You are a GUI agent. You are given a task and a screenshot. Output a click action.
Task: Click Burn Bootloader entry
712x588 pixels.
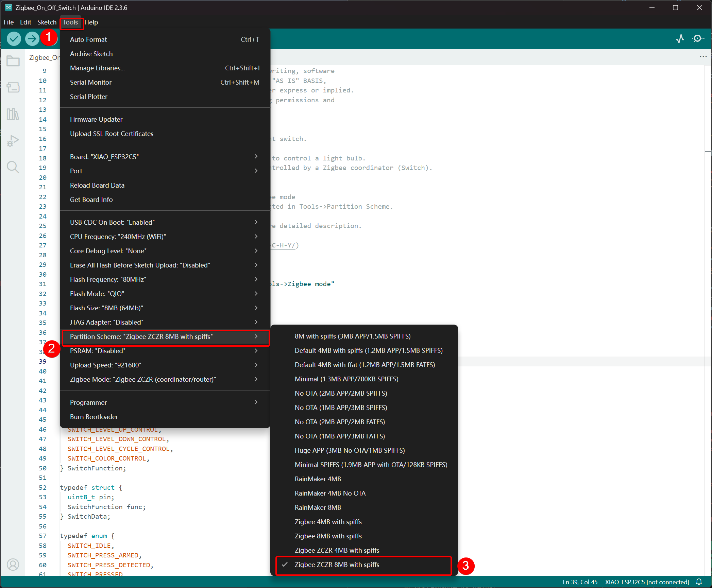[x=94, y=417]
